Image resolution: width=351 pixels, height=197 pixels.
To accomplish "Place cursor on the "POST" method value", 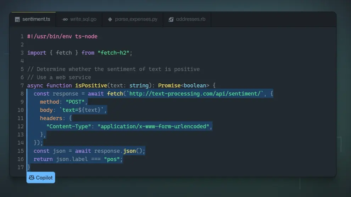I will (75, 102).
